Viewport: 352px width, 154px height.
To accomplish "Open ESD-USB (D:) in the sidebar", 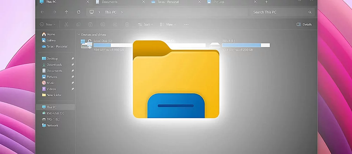I will coord(53,113).
